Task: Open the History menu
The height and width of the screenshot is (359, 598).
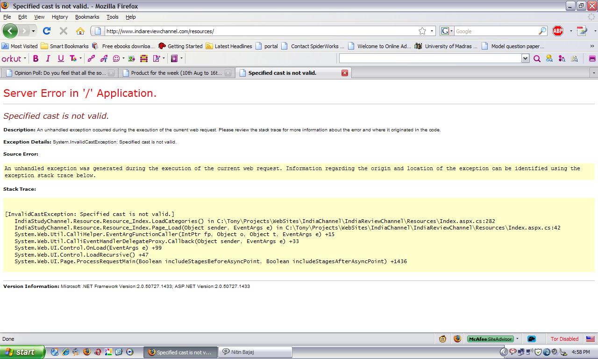Action: pos(60,17)
